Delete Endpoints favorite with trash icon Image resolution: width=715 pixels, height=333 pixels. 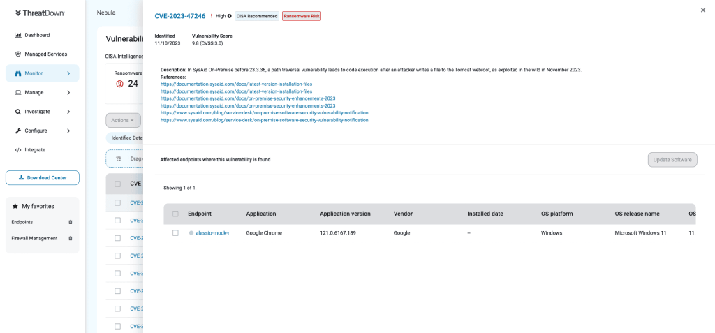[x=71, y=222]
